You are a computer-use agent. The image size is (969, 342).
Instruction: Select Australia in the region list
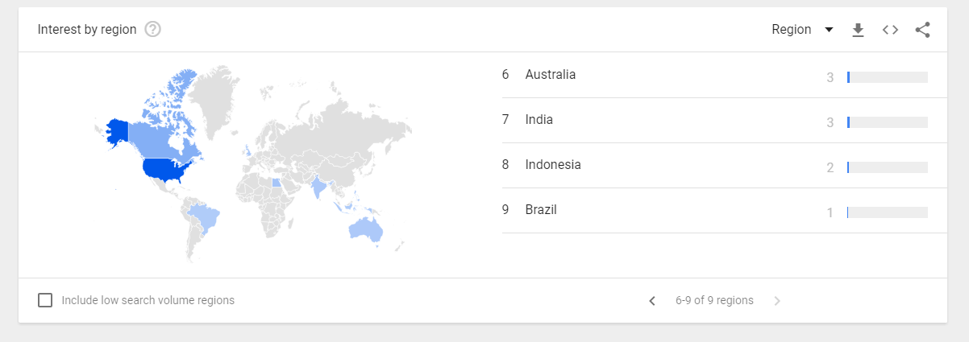(550, 75)
